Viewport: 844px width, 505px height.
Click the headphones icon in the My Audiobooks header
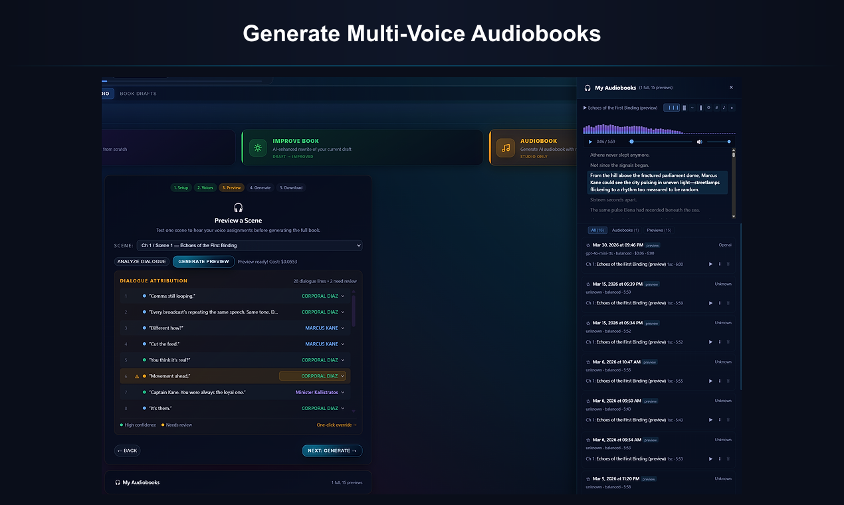coord(587,88)
